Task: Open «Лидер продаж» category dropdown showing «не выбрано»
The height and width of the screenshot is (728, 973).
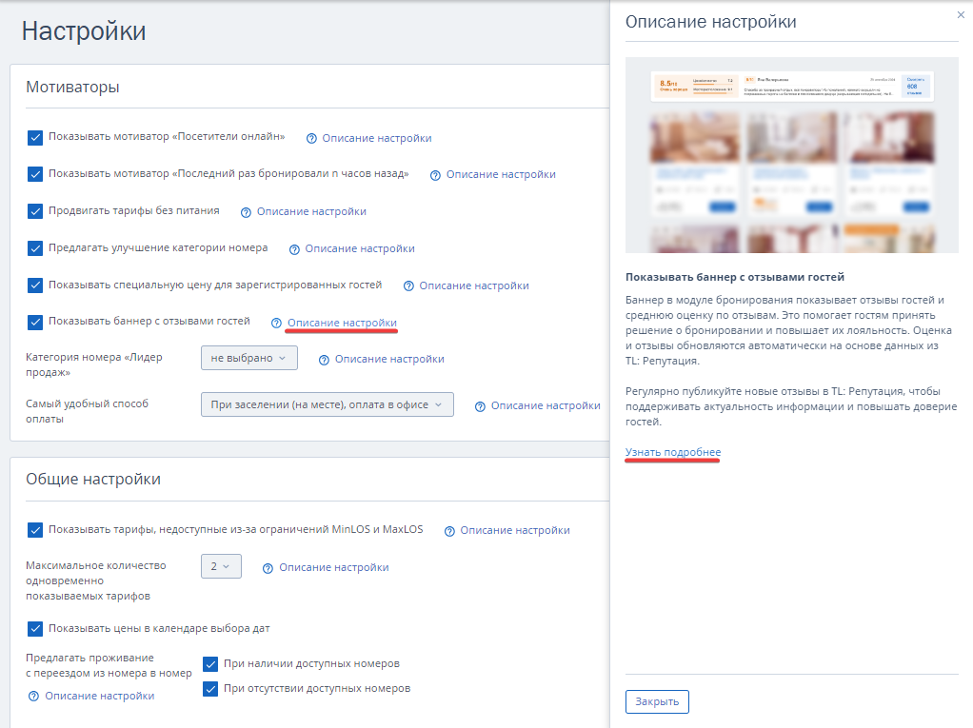Action: [x=248, y=358]
